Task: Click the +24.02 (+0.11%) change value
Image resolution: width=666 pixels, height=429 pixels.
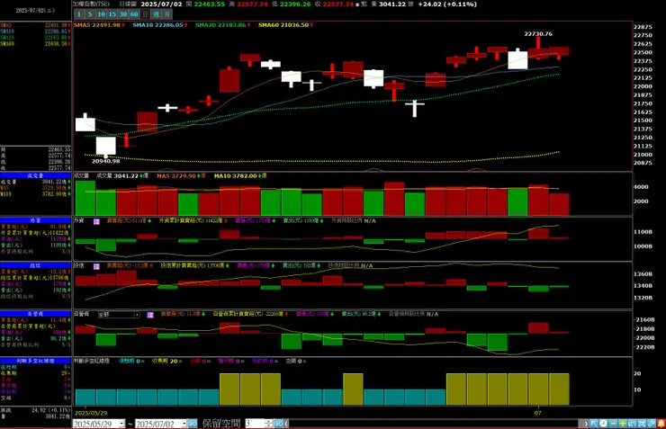Action: [447, 4]
